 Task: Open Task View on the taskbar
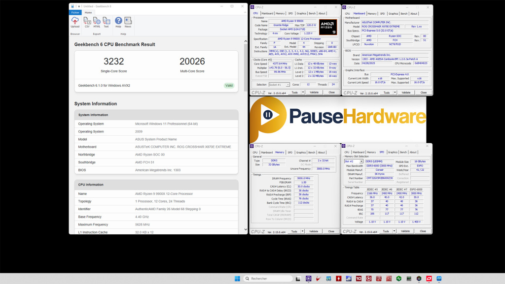pos(298,279)
